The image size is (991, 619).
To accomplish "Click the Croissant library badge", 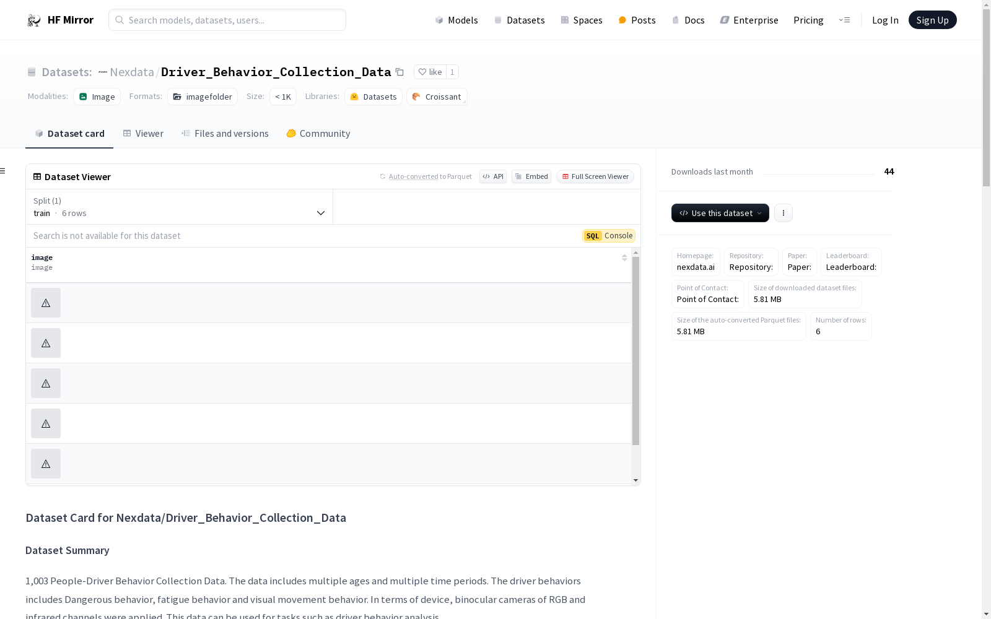I will point(437,97).
